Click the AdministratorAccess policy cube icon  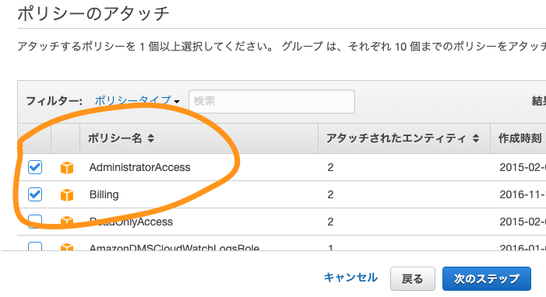point(67,168)
